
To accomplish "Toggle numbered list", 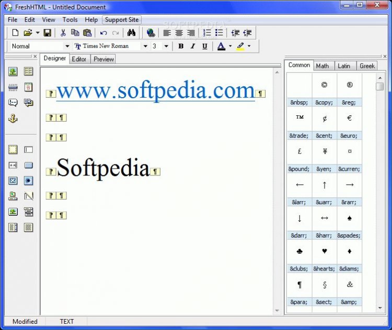I will pos(207,33).
